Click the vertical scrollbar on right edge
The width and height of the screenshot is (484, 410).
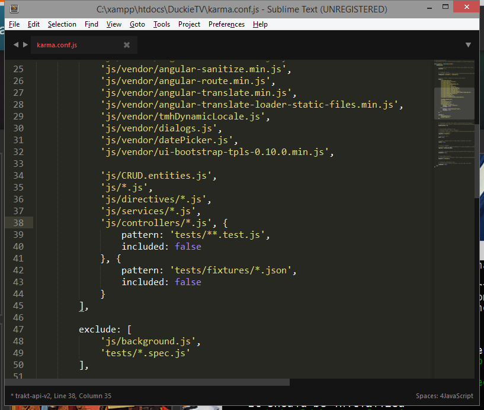click(x=477, y=162)
